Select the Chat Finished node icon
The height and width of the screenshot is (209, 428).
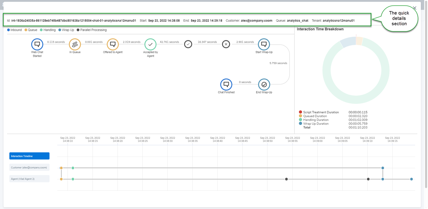pos(226,85)
